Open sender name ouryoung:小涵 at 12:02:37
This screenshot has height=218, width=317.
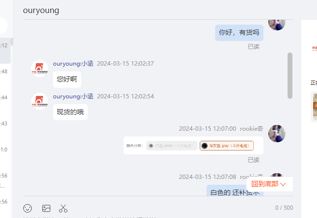[x=73, y=64]
